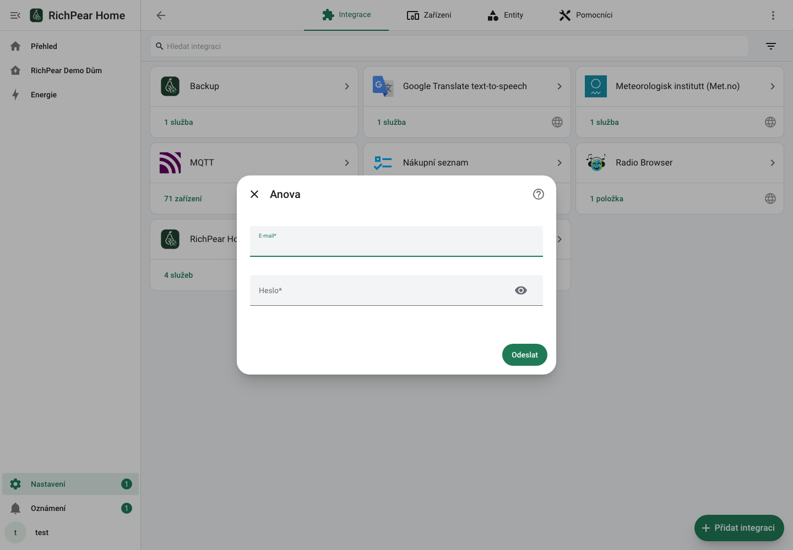Click the globe icon on Radio Browser card
793x550 pixels.
770,199
